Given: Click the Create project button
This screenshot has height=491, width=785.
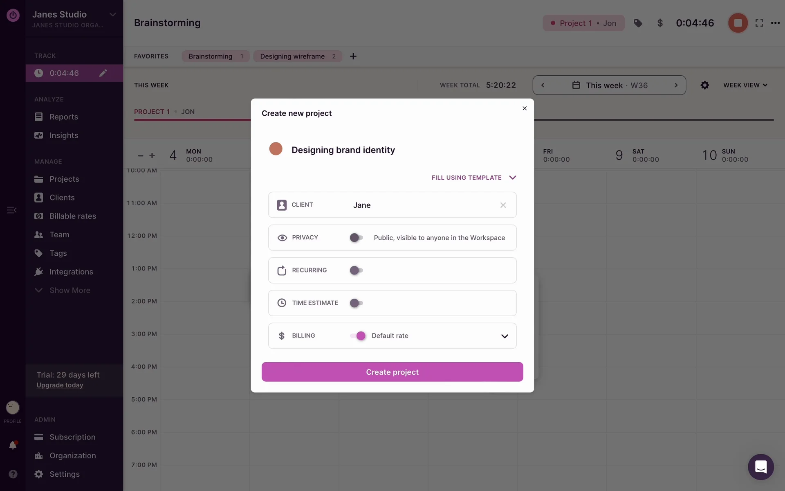Looking at the screenshot, I should click(392, 372).
